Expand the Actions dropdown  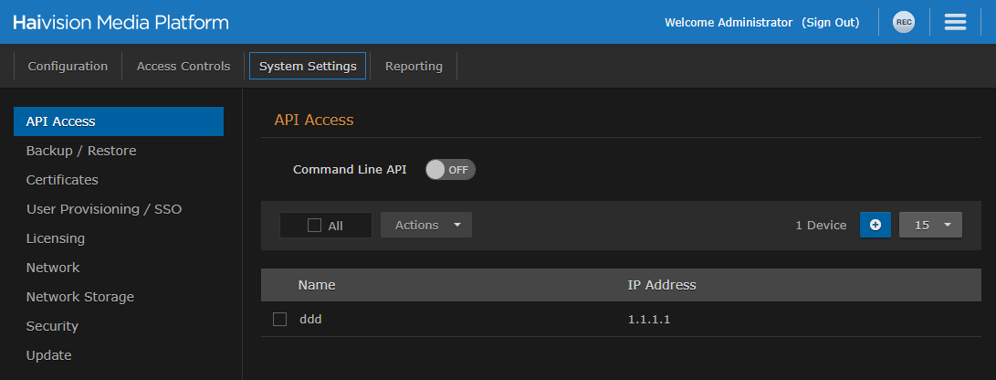426,225
